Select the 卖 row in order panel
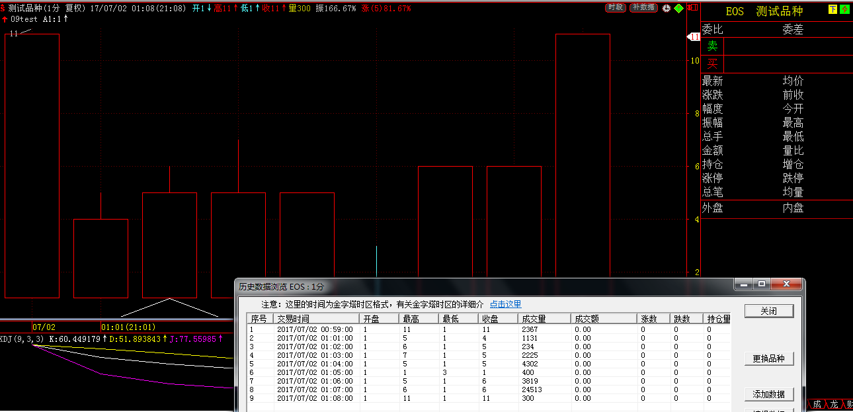 coord(713,46)
